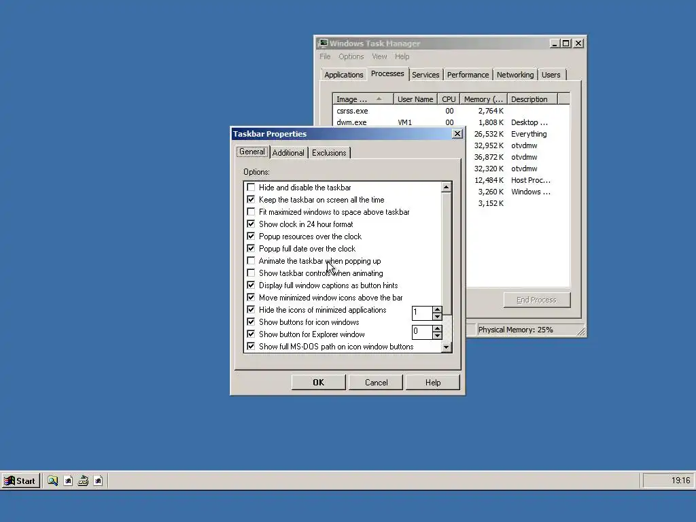Image resolution: width=696 pixels, height=522 pixels.
Task: Switch to Services tab in Task Manager
Action: (425, 75)
